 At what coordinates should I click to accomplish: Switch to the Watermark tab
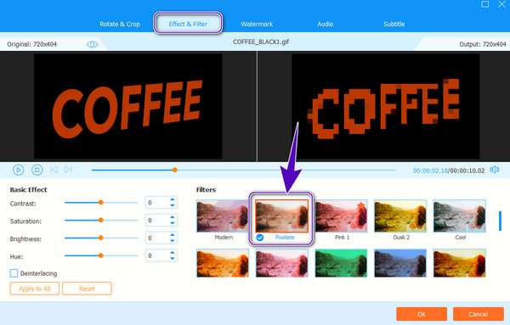[x=257, y=24]
